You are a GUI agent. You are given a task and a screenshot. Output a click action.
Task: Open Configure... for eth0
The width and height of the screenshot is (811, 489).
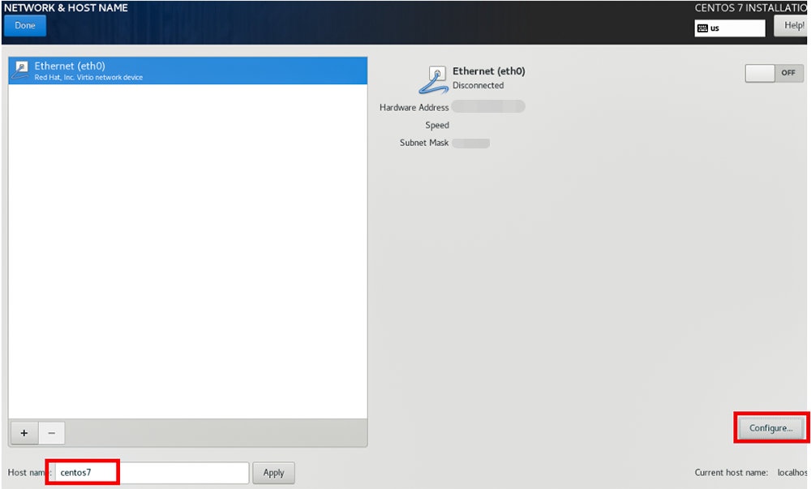coord(770,428)
